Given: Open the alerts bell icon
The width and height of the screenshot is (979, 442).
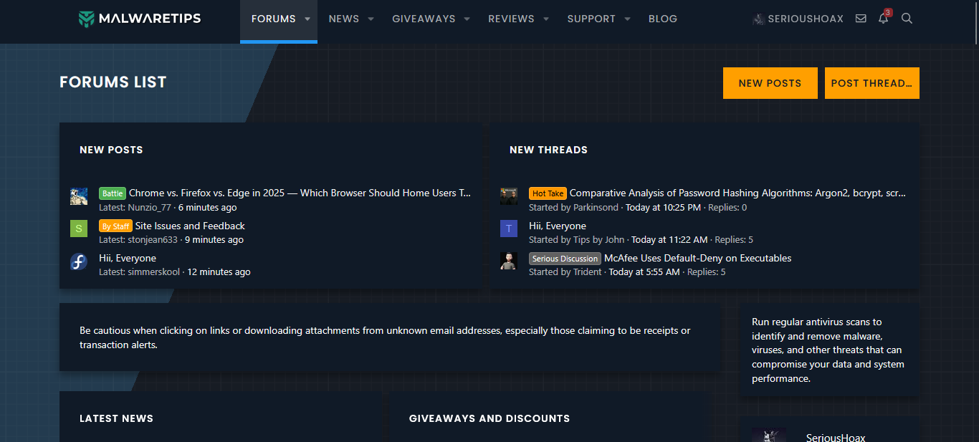Looking at the screenshot, I should (883, 19).
